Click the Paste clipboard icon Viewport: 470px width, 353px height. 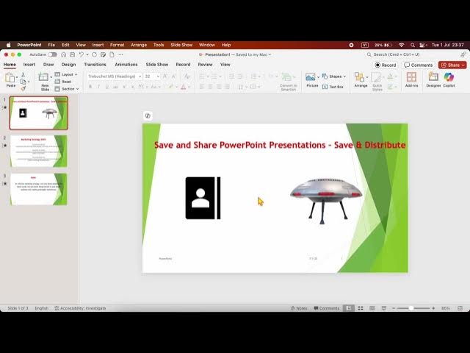[10, 79]
